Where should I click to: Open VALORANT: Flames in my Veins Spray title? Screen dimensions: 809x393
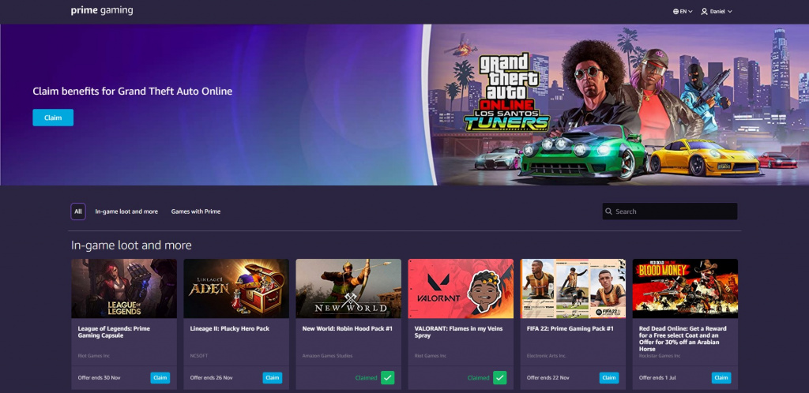pos(459,331)
